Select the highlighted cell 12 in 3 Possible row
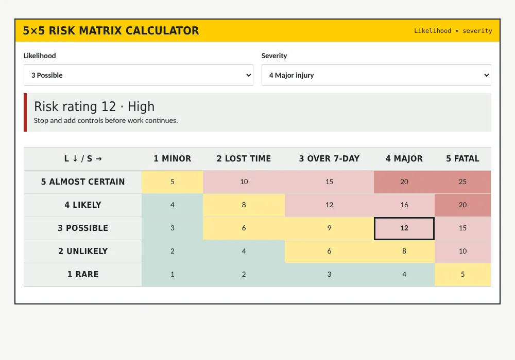The image size is (515, 360). [x=404, y=228]
